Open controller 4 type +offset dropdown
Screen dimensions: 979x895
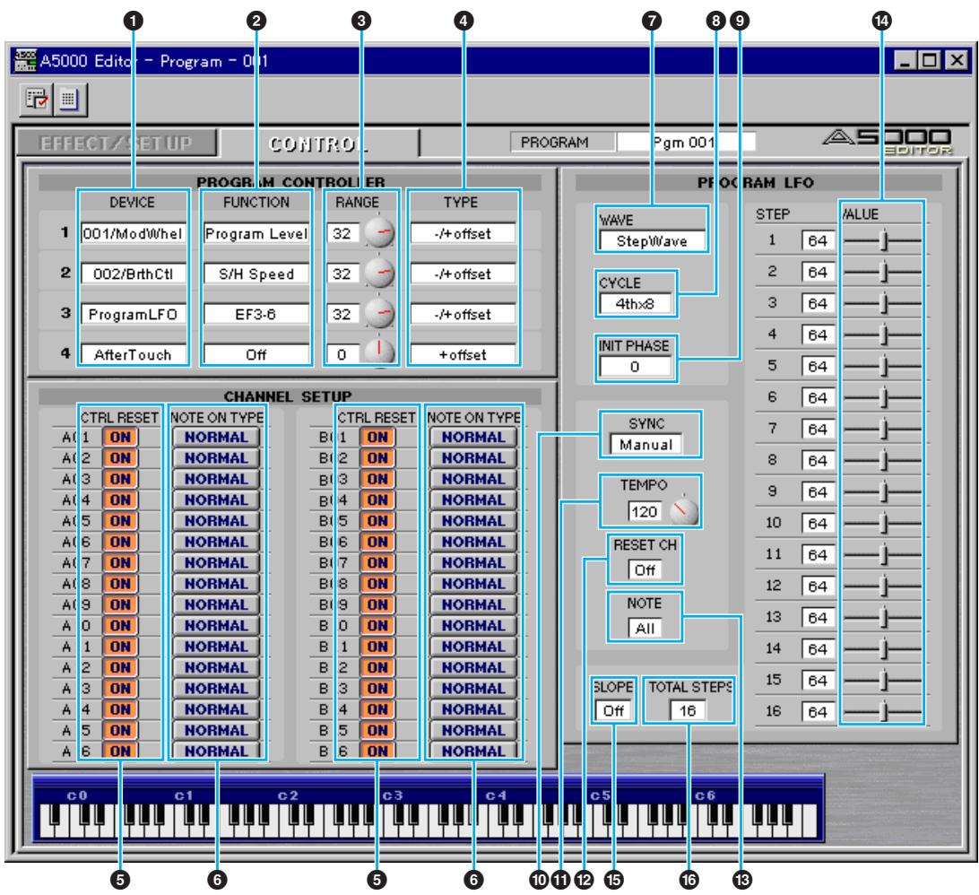coord(463,355)
